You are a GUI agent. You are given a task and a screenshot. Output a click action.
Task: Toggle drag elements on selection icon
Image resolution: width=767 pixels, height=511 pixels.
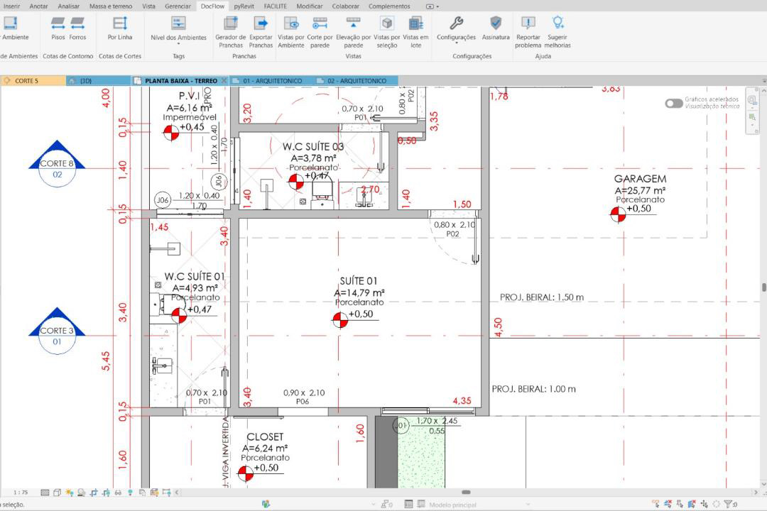click(705, 504)
